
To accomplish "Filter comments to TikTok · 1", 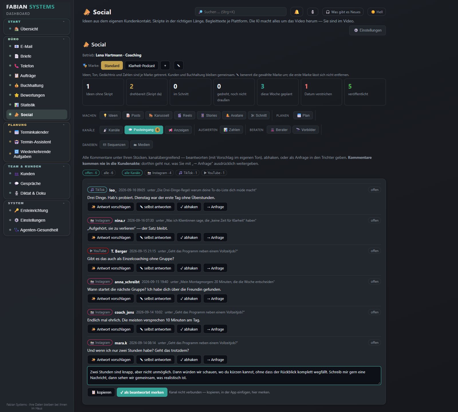I will coord(188,173).
